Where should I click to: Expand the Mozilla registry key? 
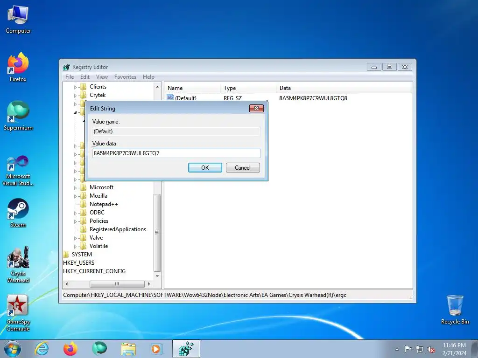[75, 196]
